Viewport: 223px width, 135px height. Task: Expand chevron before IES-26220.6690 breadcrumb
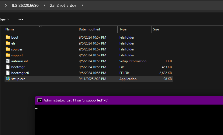[6, 5]
